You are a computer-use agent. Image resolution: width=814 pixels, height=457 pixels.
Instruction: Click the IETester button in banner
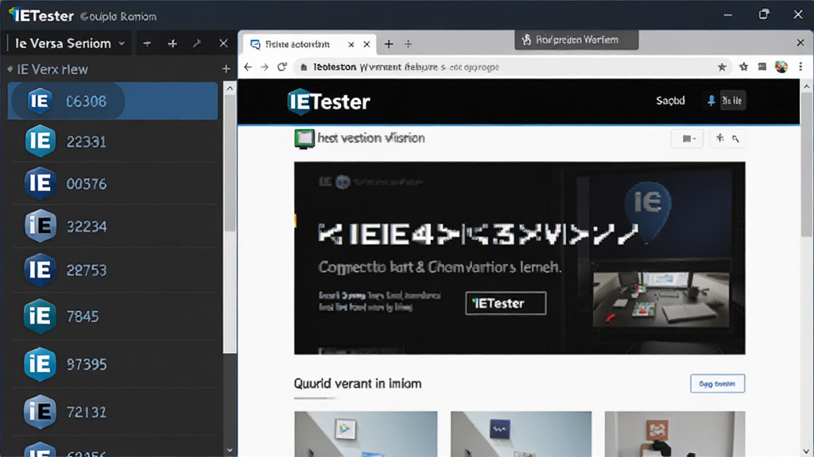[x=506, y=303]
